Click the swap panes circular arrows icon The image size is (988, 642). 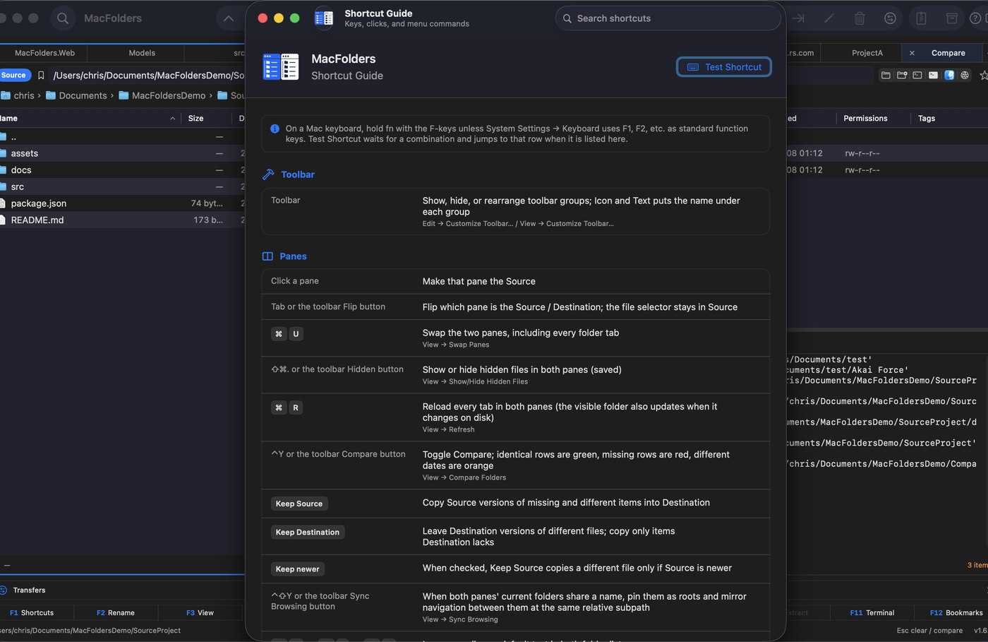[x=890, y=18]
